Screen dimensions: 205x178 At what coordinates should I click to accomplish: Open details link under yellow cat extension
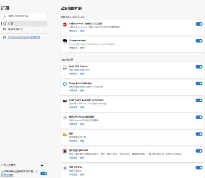click(x=73, y=141)
